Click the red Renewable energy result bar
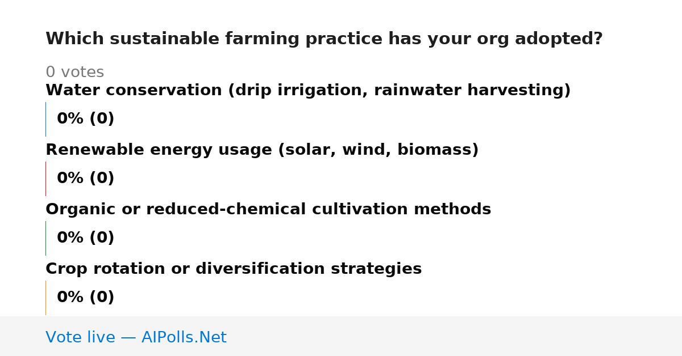The width and height of the screenshot is (682, 356). point(45,179)
